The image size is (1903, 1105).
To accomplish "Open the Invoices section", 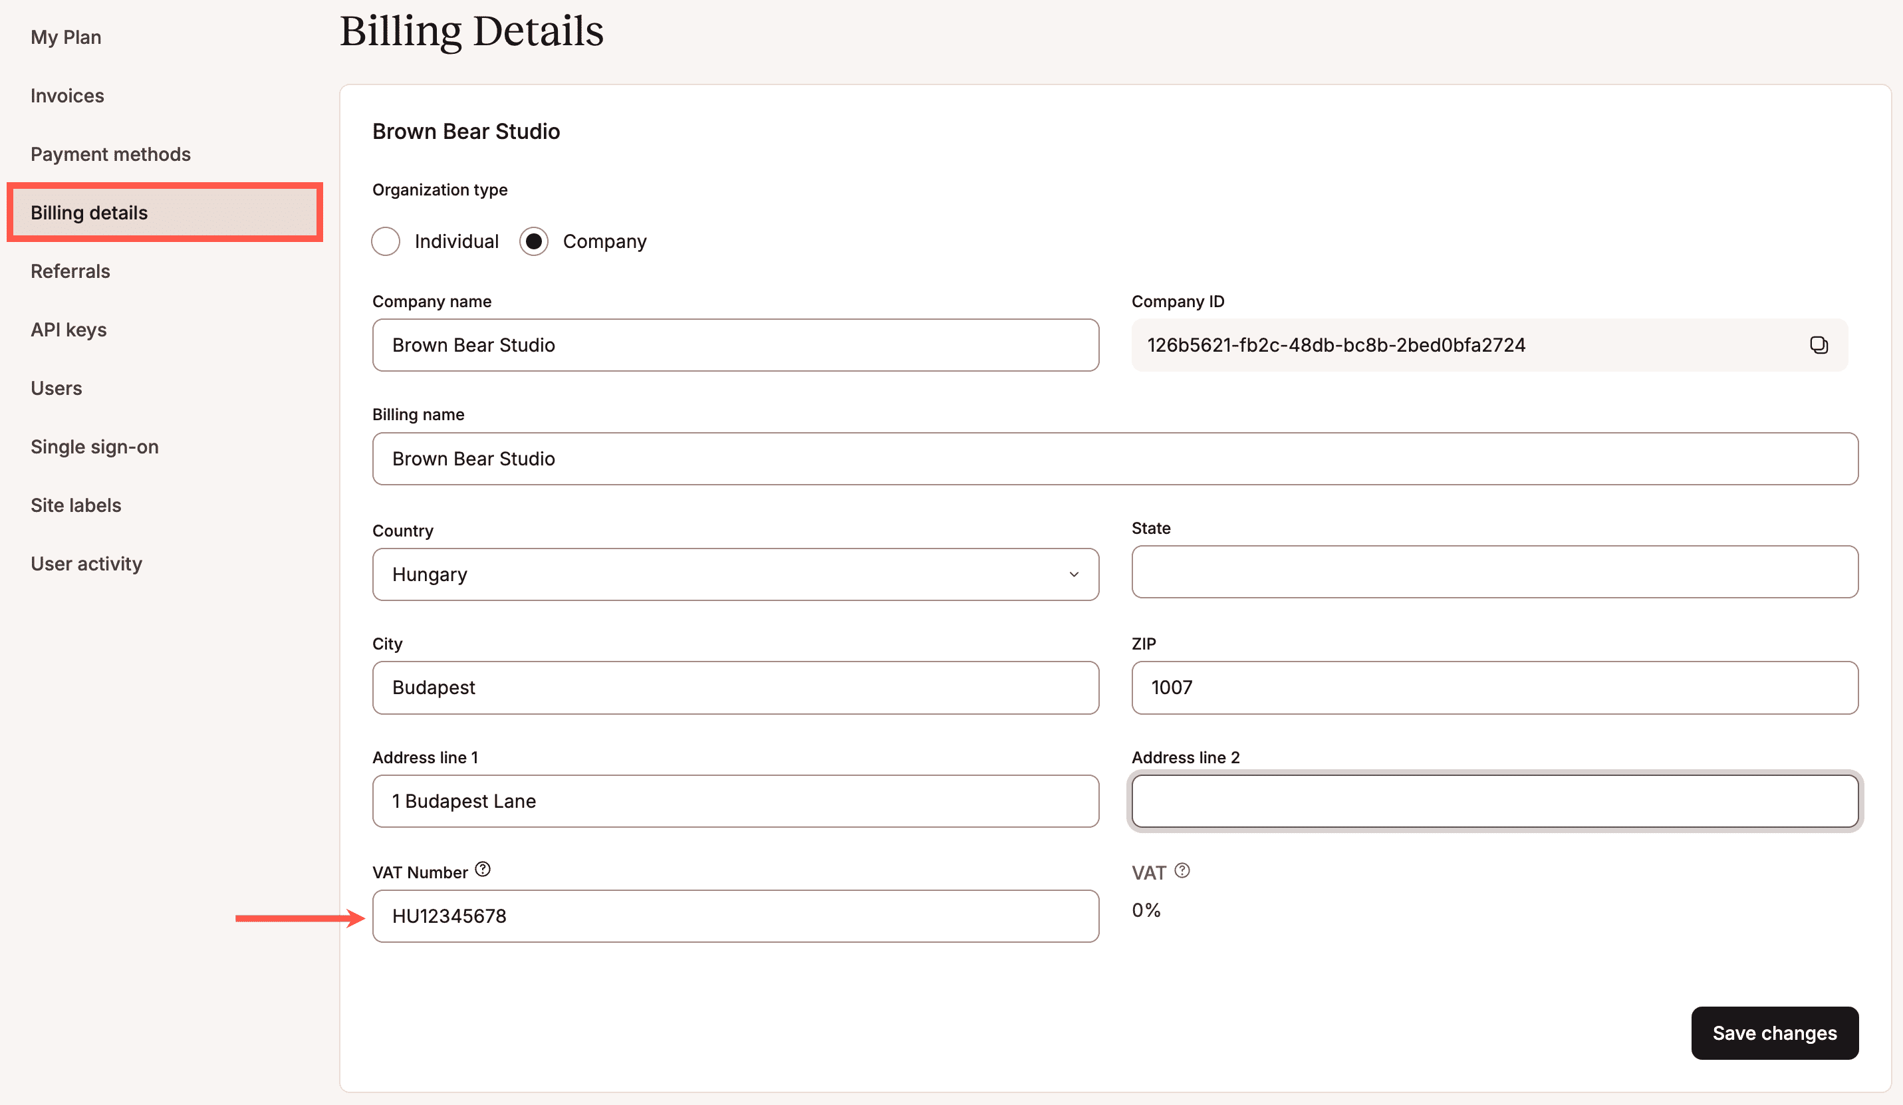I will [x=67, y=95].
